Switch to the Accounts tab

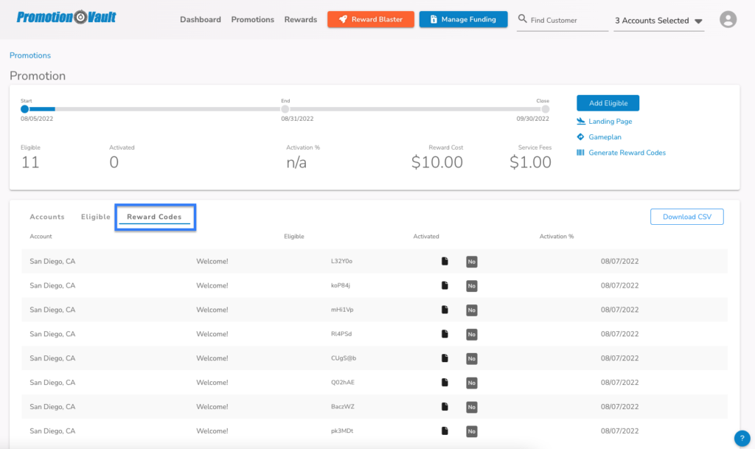(x=47, y=217)
